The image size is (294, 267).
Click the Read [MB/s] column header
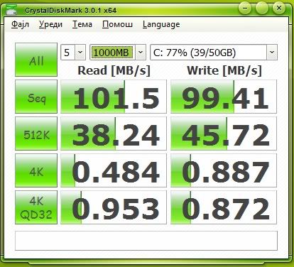(x=114, y=70)
